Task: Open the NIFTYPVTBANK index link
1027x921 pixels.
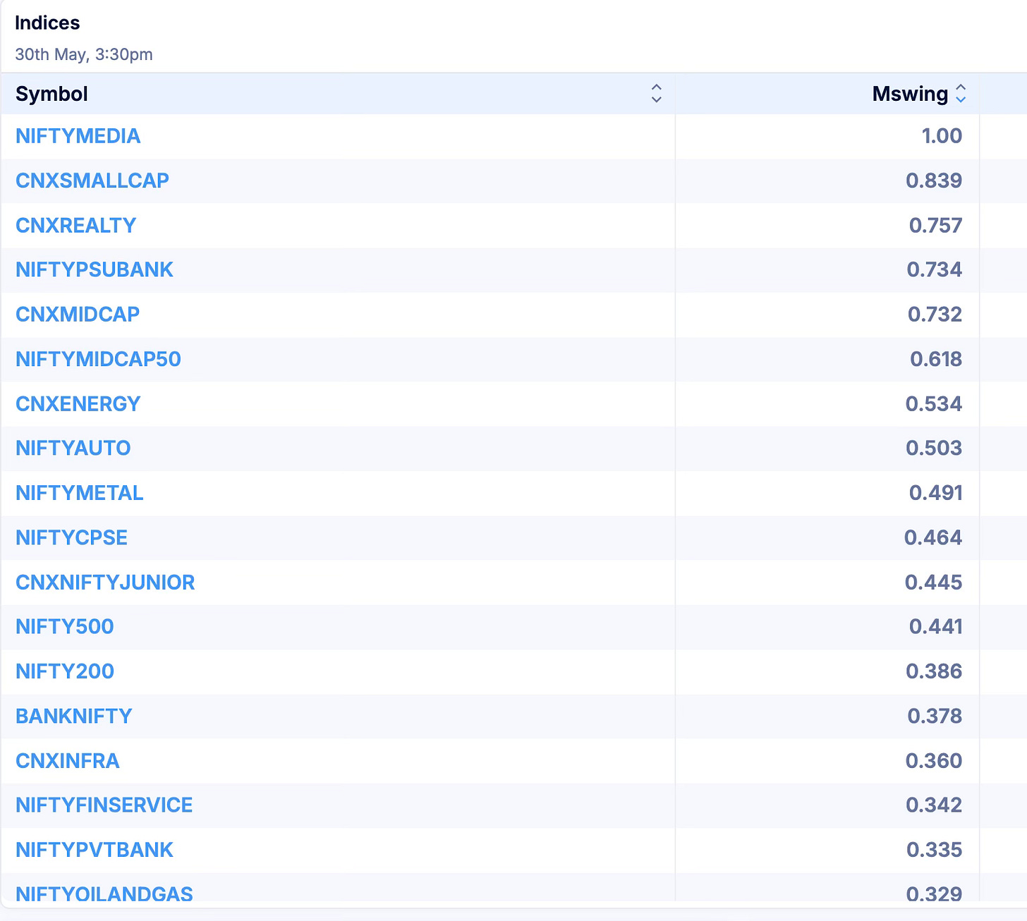Action: 95,850
